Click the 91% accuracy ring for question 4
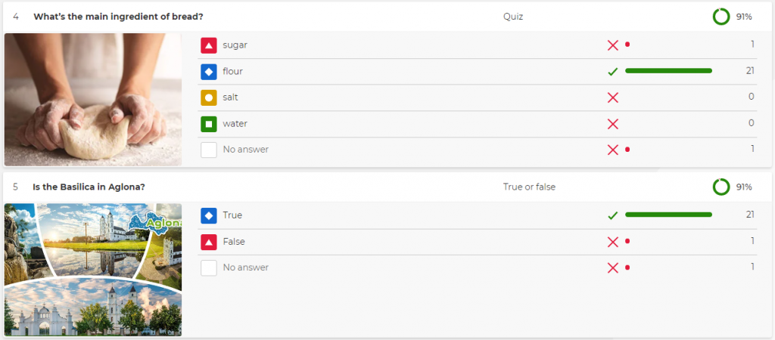This screenshot has width=775, height=340. coord(721,17)
